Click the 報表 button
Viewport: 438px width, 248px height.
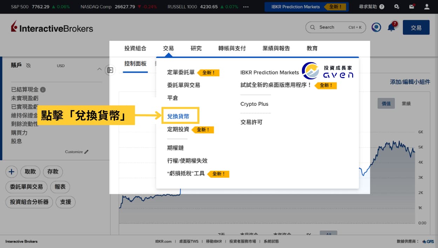[60, 187]
